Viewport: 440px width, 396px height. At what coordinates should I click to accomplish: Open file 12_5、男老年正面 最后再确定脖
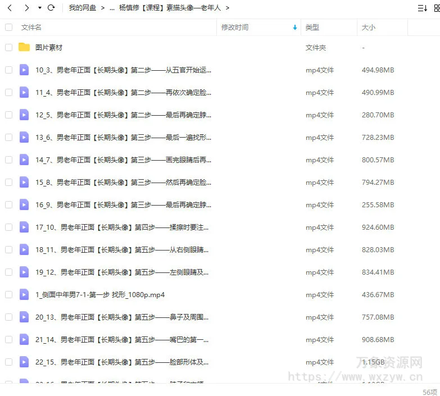point(123,115)
